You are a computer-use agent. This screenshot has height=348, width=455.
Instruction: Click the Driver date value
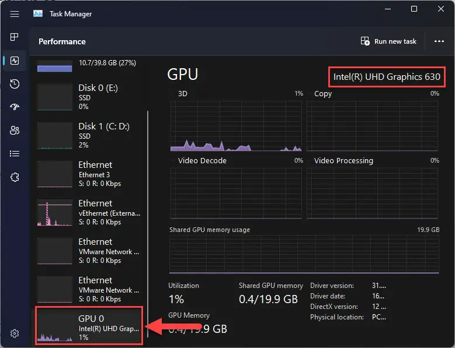(378, 296)
